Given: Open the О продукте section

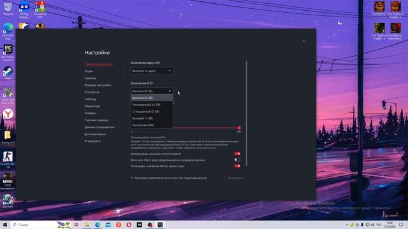Looking at the screenshot, I should pyautogui.click(x=92, y=141).
